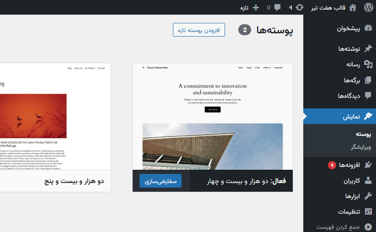
Task: Click the افزونه‌ها plugin icon
Action: [x=368, y=165]
